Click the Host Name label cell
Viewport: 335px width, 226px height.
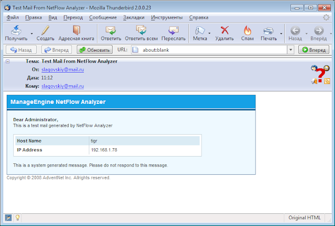pyautogui.click(x=52, y=141)
